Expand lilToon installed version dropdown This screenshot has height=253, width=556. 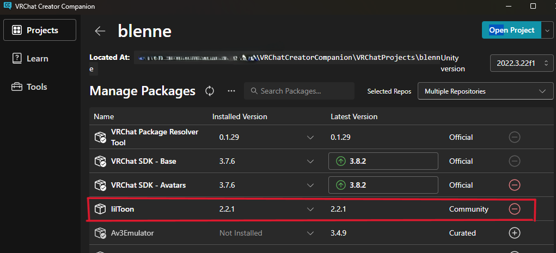pyautogui.click(x=310, y=209)
